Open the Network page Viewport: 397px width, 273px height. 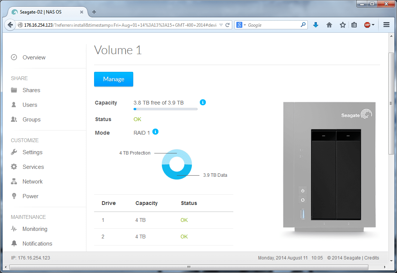pyautogui.click(x=32, y=181)
